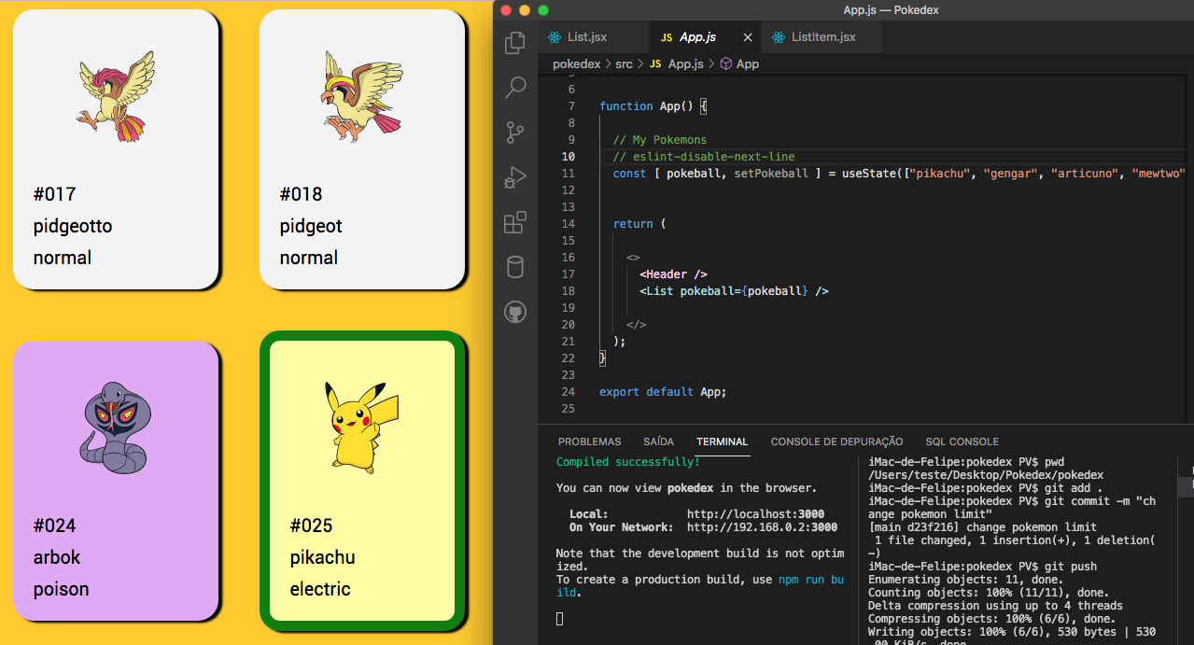The height and width of the screenshot is (645, 1194).
Task: Switch to the ListItem.jsx tab
Action: [822, 36]
